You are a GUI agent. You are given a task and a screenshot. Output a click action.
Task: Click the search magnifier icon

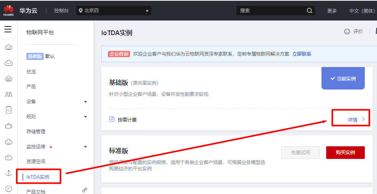point(309,11)
